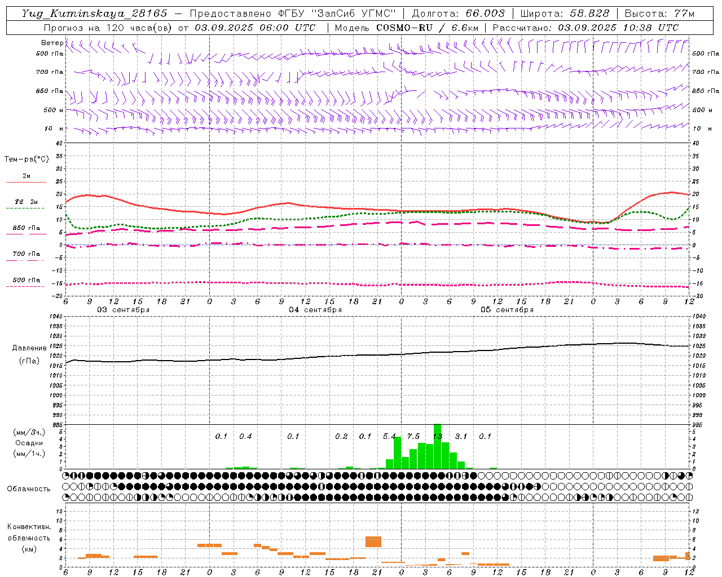This screenshot has width=722, height=577.
Task: Click the 04 сентября date label
Action: [x=315, y=310]
